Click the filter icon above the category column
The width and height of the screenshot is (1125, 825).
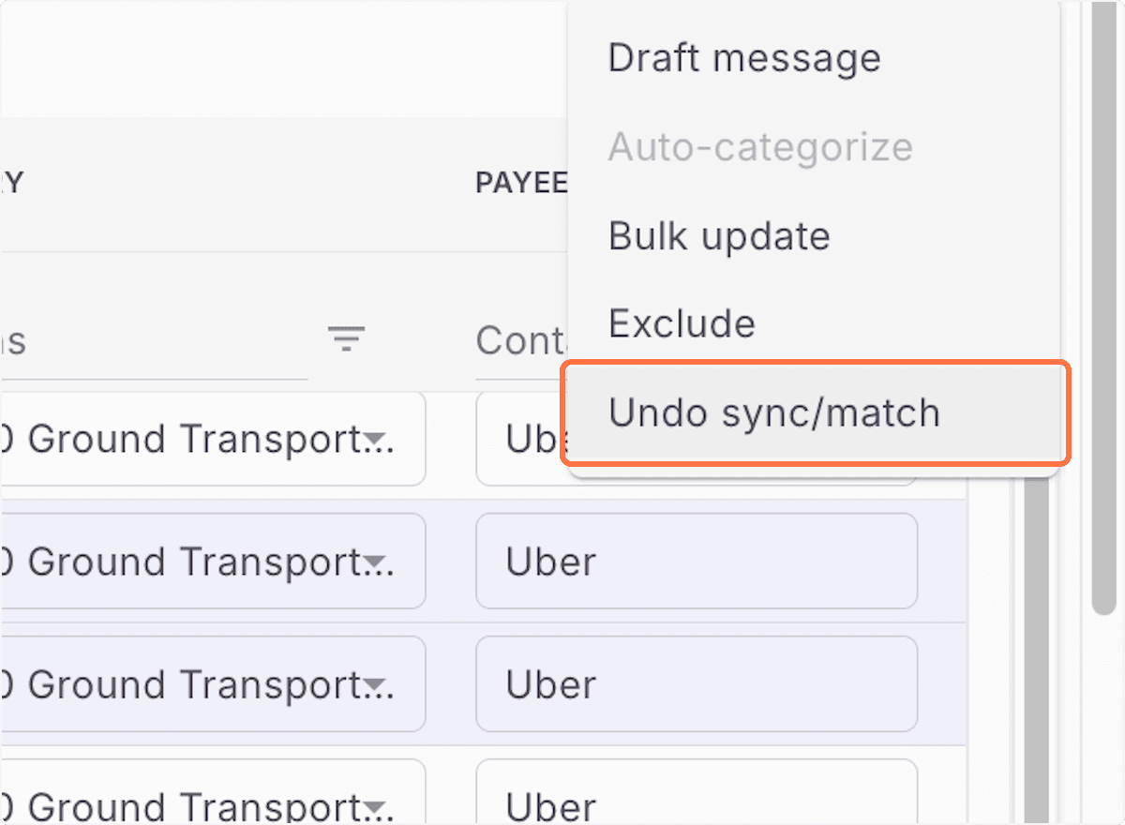346,338
